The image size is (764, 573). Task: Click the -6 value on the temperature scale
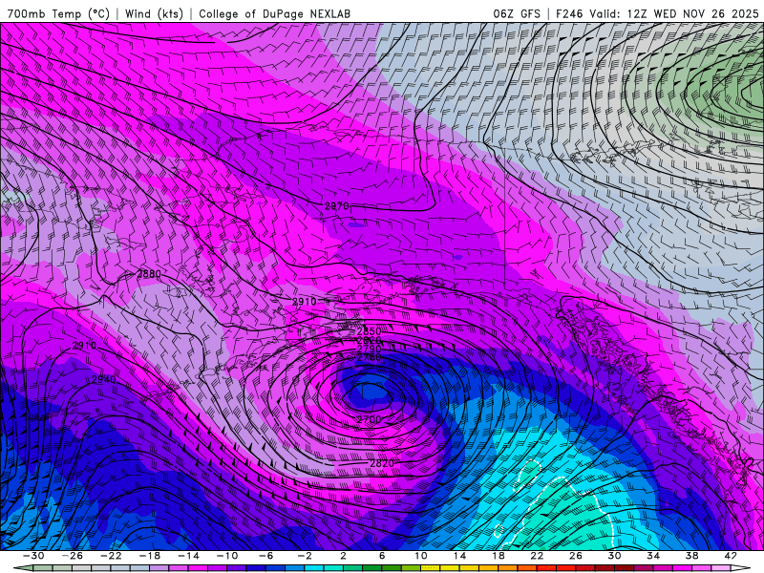pos(265,556)
